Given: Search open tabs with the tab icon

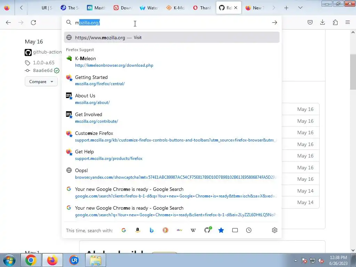Looking at the screenshot, I should coord(235,230).
